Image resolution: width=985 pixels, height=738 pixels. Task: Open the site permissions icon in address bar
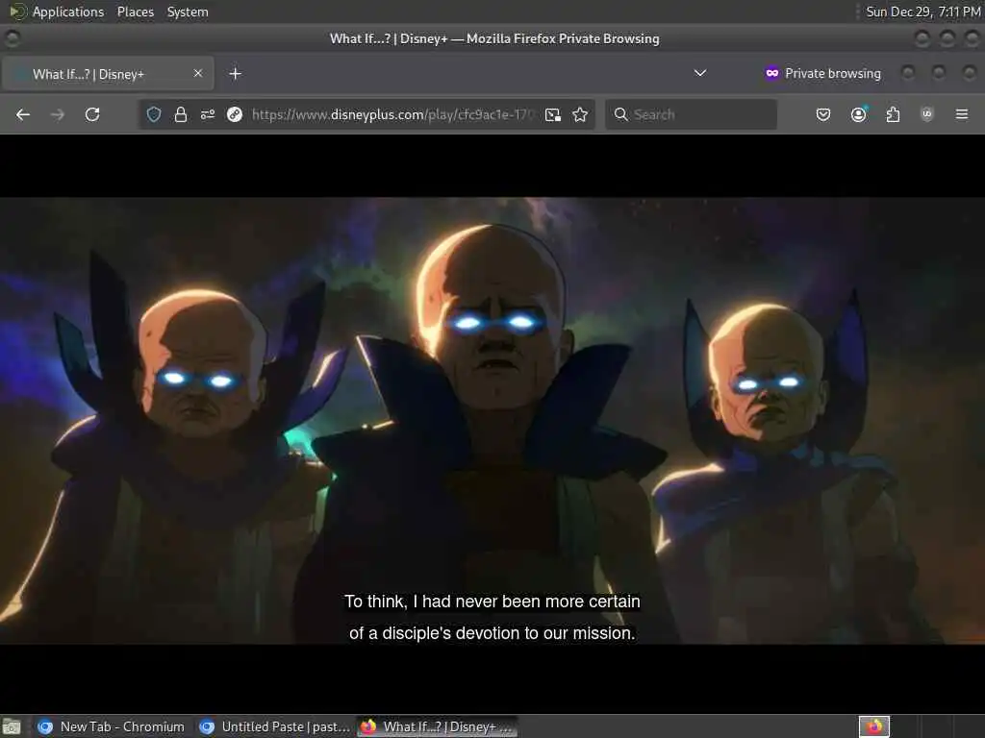(208, 114)
